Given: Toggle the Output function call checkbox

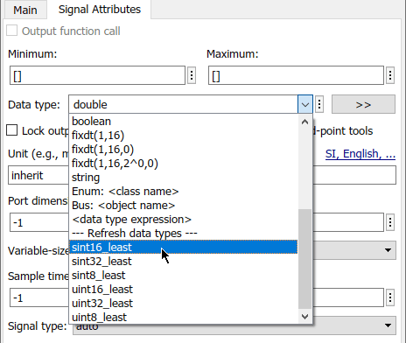Looking at the screenshot, I should tap(12, 31).
